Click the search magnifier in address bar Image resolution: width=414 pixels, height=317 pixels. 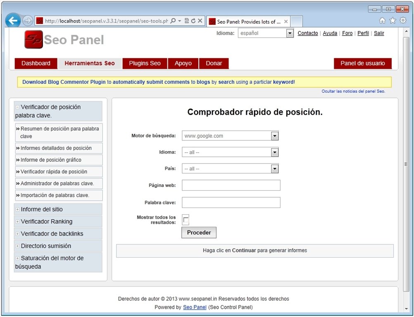coord(173,21)
